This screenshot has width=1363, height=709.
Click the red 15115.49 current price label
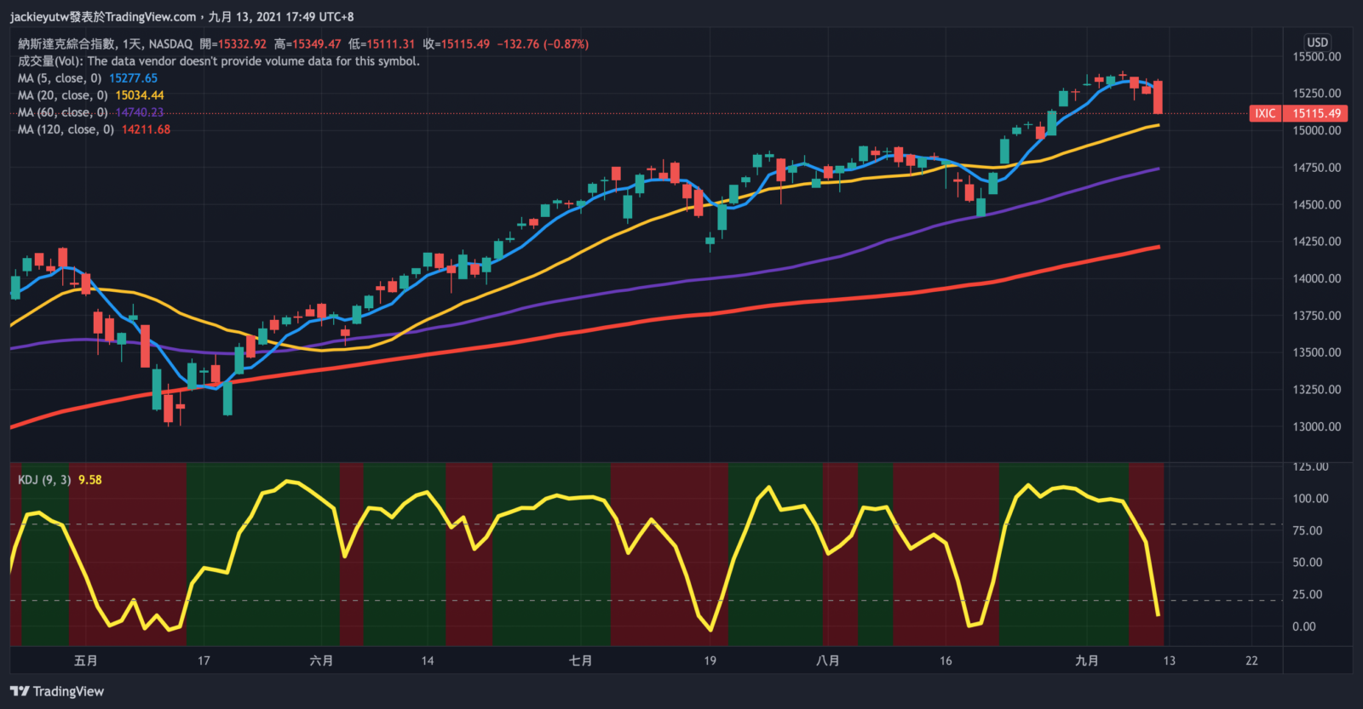pyautogui.click(x=1316, y=113)
